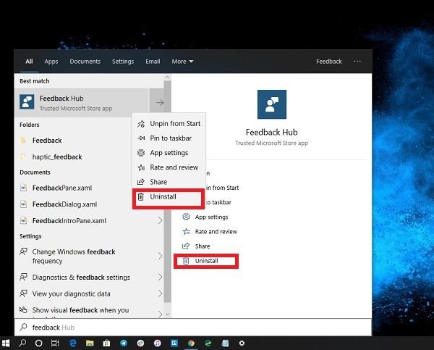Click Uninstall in the right preview pane

206,261
